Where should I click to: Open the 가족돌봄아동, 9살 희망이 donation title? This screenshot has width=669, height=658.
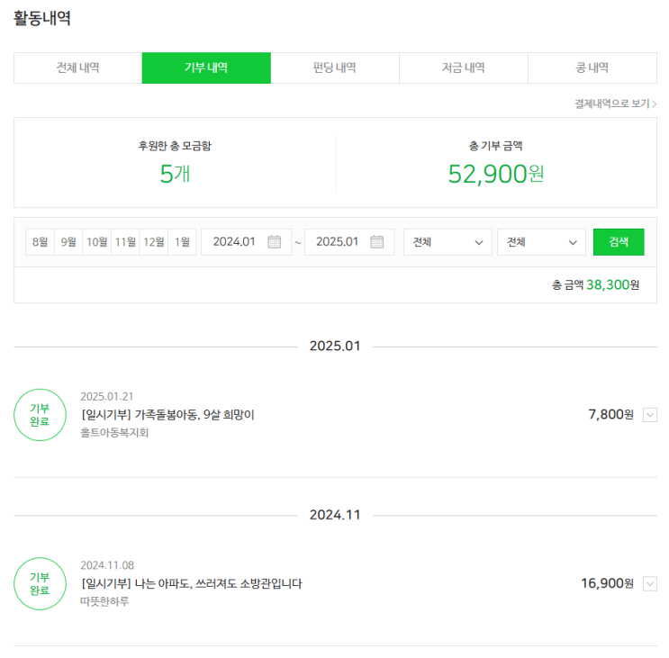[167, 415]
